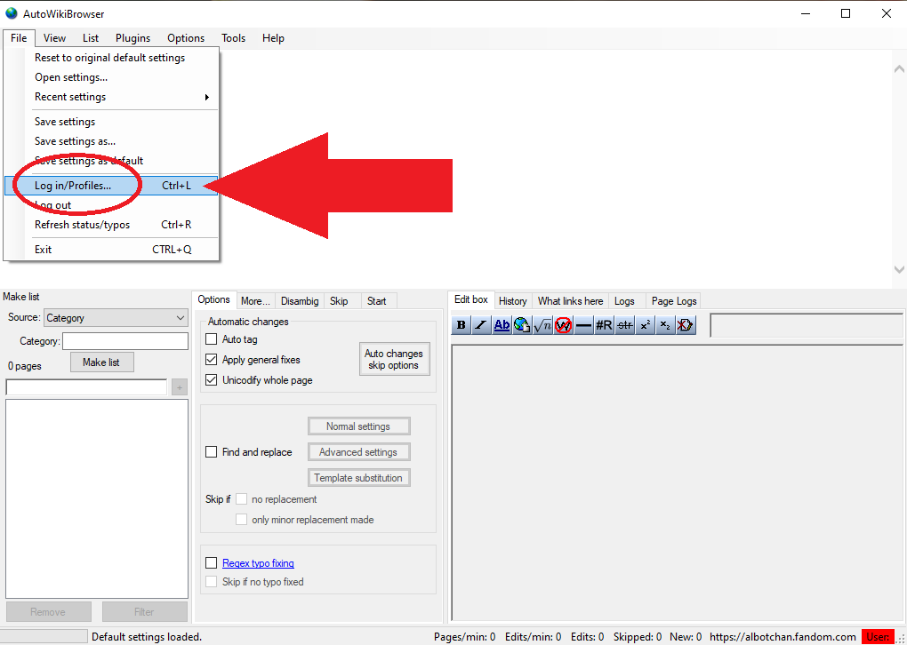
Task: Switch to the Logs tab
Action: 625,301
